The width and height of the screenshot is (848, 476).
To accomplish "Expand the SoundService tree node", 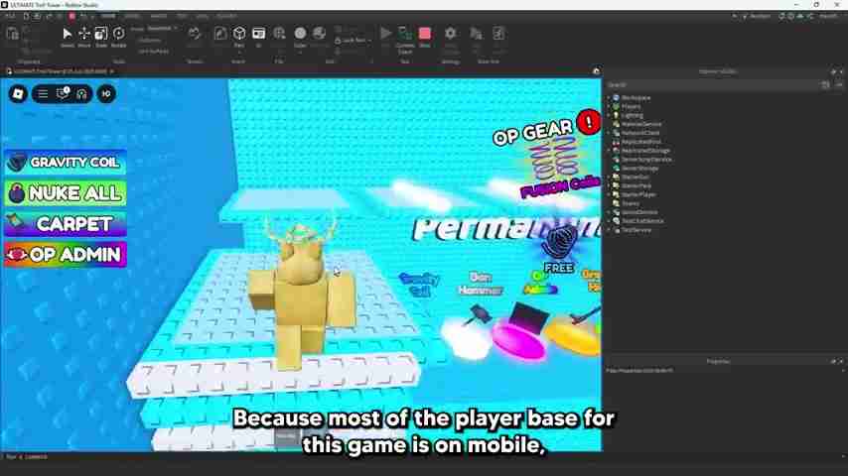I will 609,212.
